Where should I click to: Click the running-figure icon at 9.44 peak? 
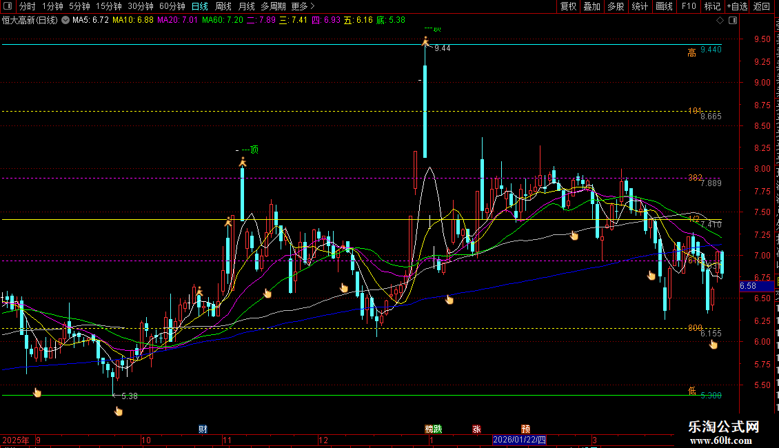pos(425,41)
